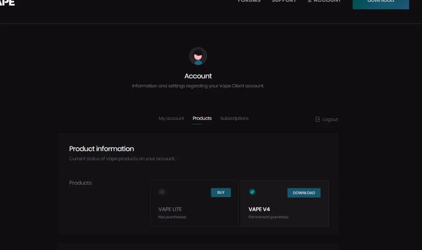
Task: Select the Products tab
Action: 202,118
